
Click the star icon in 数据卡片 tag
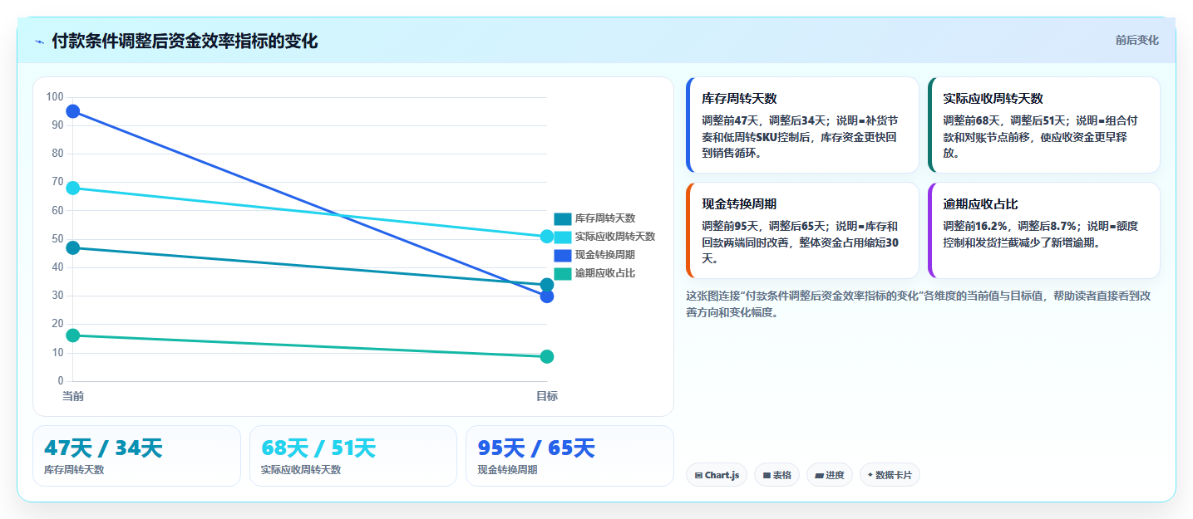[x=870, y=475]
